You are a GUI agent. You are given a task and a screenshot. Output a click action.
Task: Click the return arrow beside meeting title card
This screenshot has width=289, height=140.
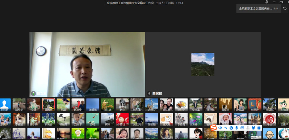point(285,8)
